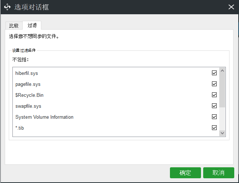The height and width of the screenshot is (183, 239).
Task: Click the filter list scrollbar thumb
Action: (222, 90)
